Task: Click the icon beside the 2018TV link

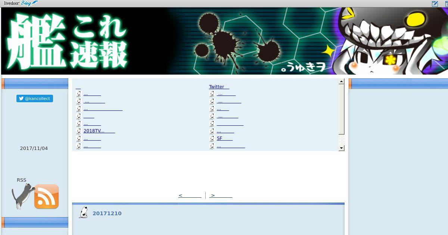Action: [x=78, y=131]
